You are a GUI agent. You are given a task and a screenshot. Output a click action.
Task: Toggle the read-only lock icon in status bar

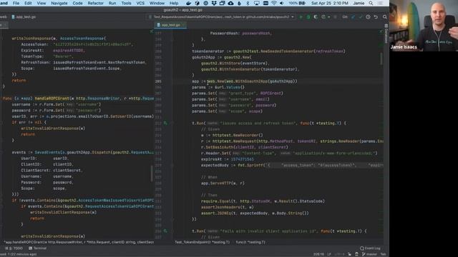pos(350,254)
